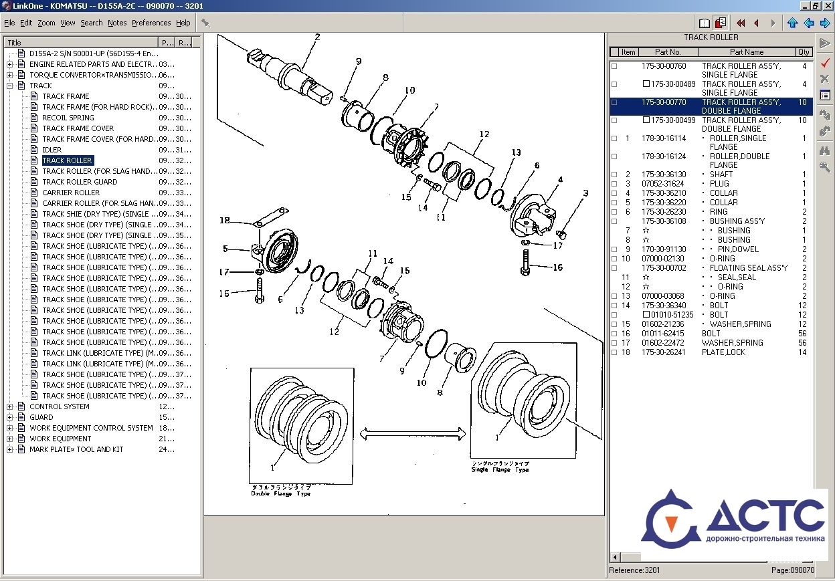Tick the checkbox for the PLUG row
This screenshot has width=835, height=581.
[614, 184]
